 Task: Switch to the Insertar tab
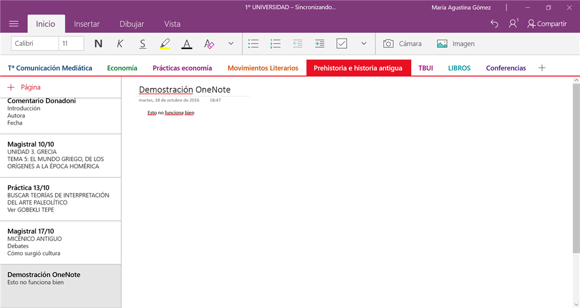pos(87,24)
